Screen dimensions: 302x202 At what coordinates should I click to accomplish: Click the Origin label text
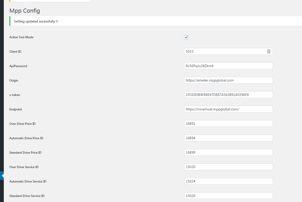click(14, 80)
